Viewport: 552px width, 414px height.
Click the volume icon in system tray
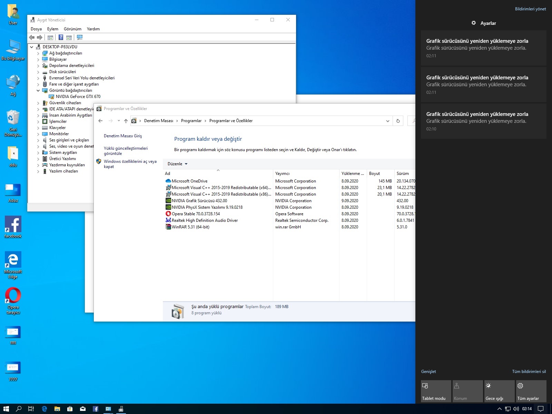point(516,409)
